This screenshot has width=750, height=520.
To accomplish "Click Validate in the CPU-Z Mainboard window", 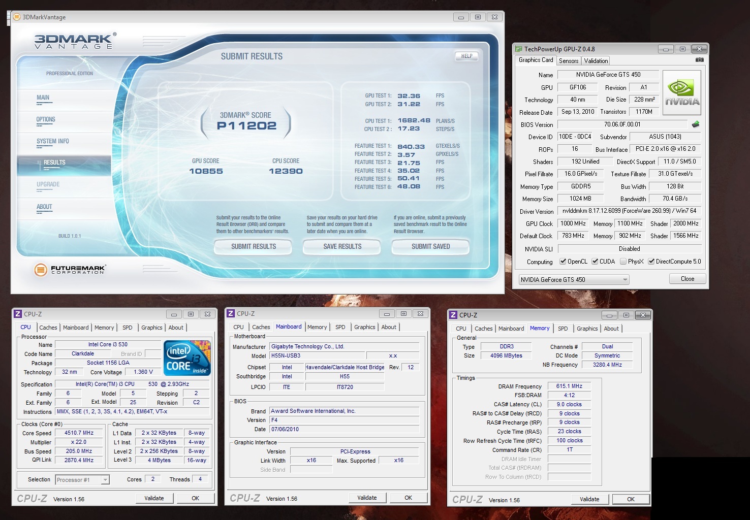I will point(367,498).
